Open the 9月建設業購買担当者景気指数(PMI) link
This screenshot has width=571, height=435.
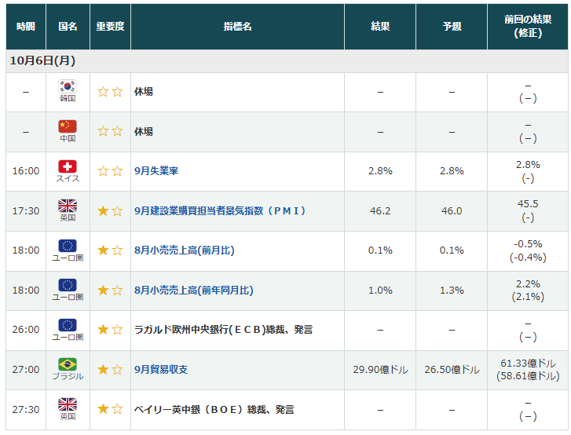click(x=219, y=211)
